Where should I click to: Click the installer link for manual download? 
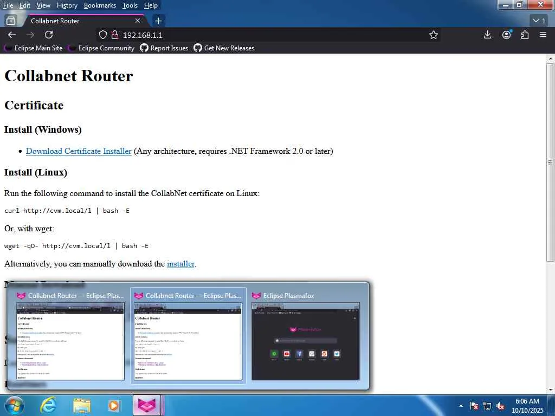(180, 264)
